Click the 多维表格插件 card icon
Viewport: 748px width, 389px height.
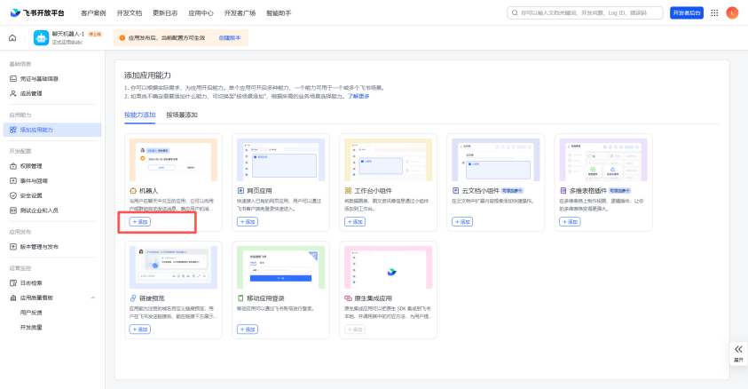563,190
